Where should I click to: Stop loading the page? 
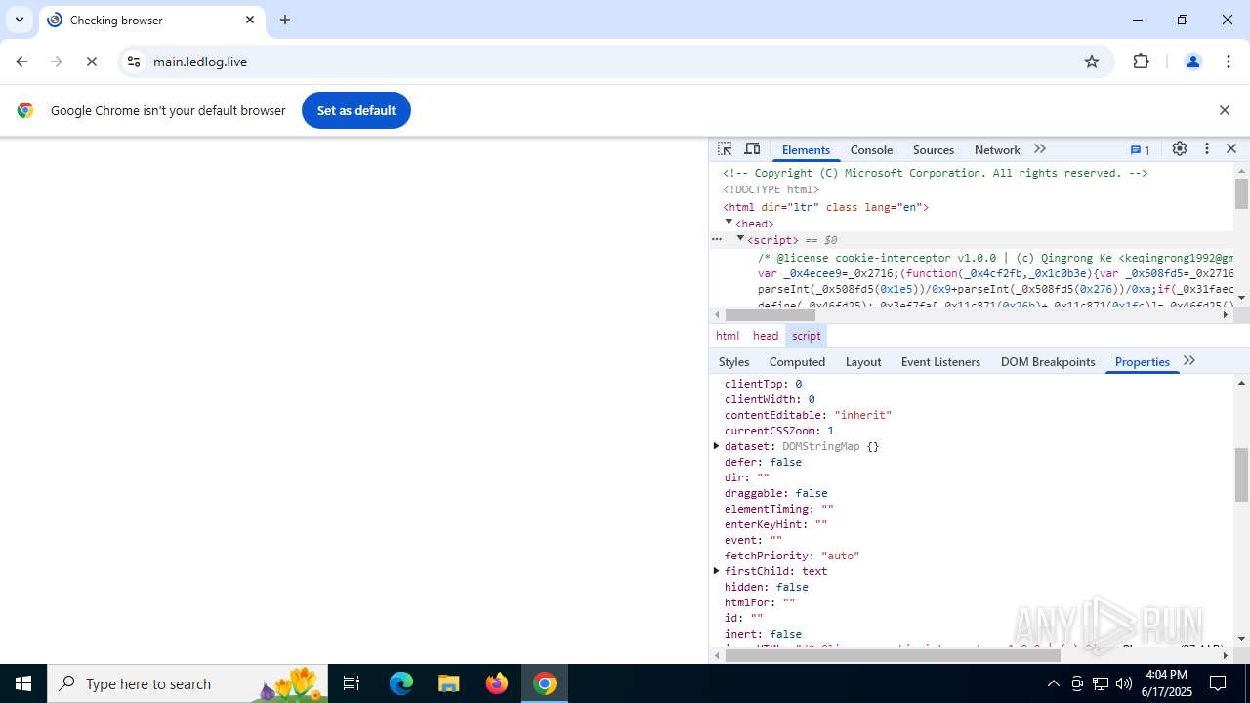click(x=92, y=62)
